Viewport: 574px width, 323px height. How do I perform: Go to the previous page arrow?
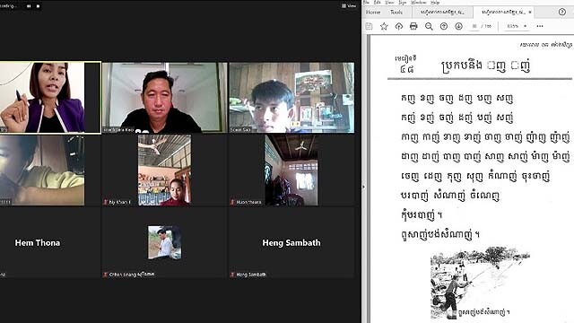coord(444,26)
